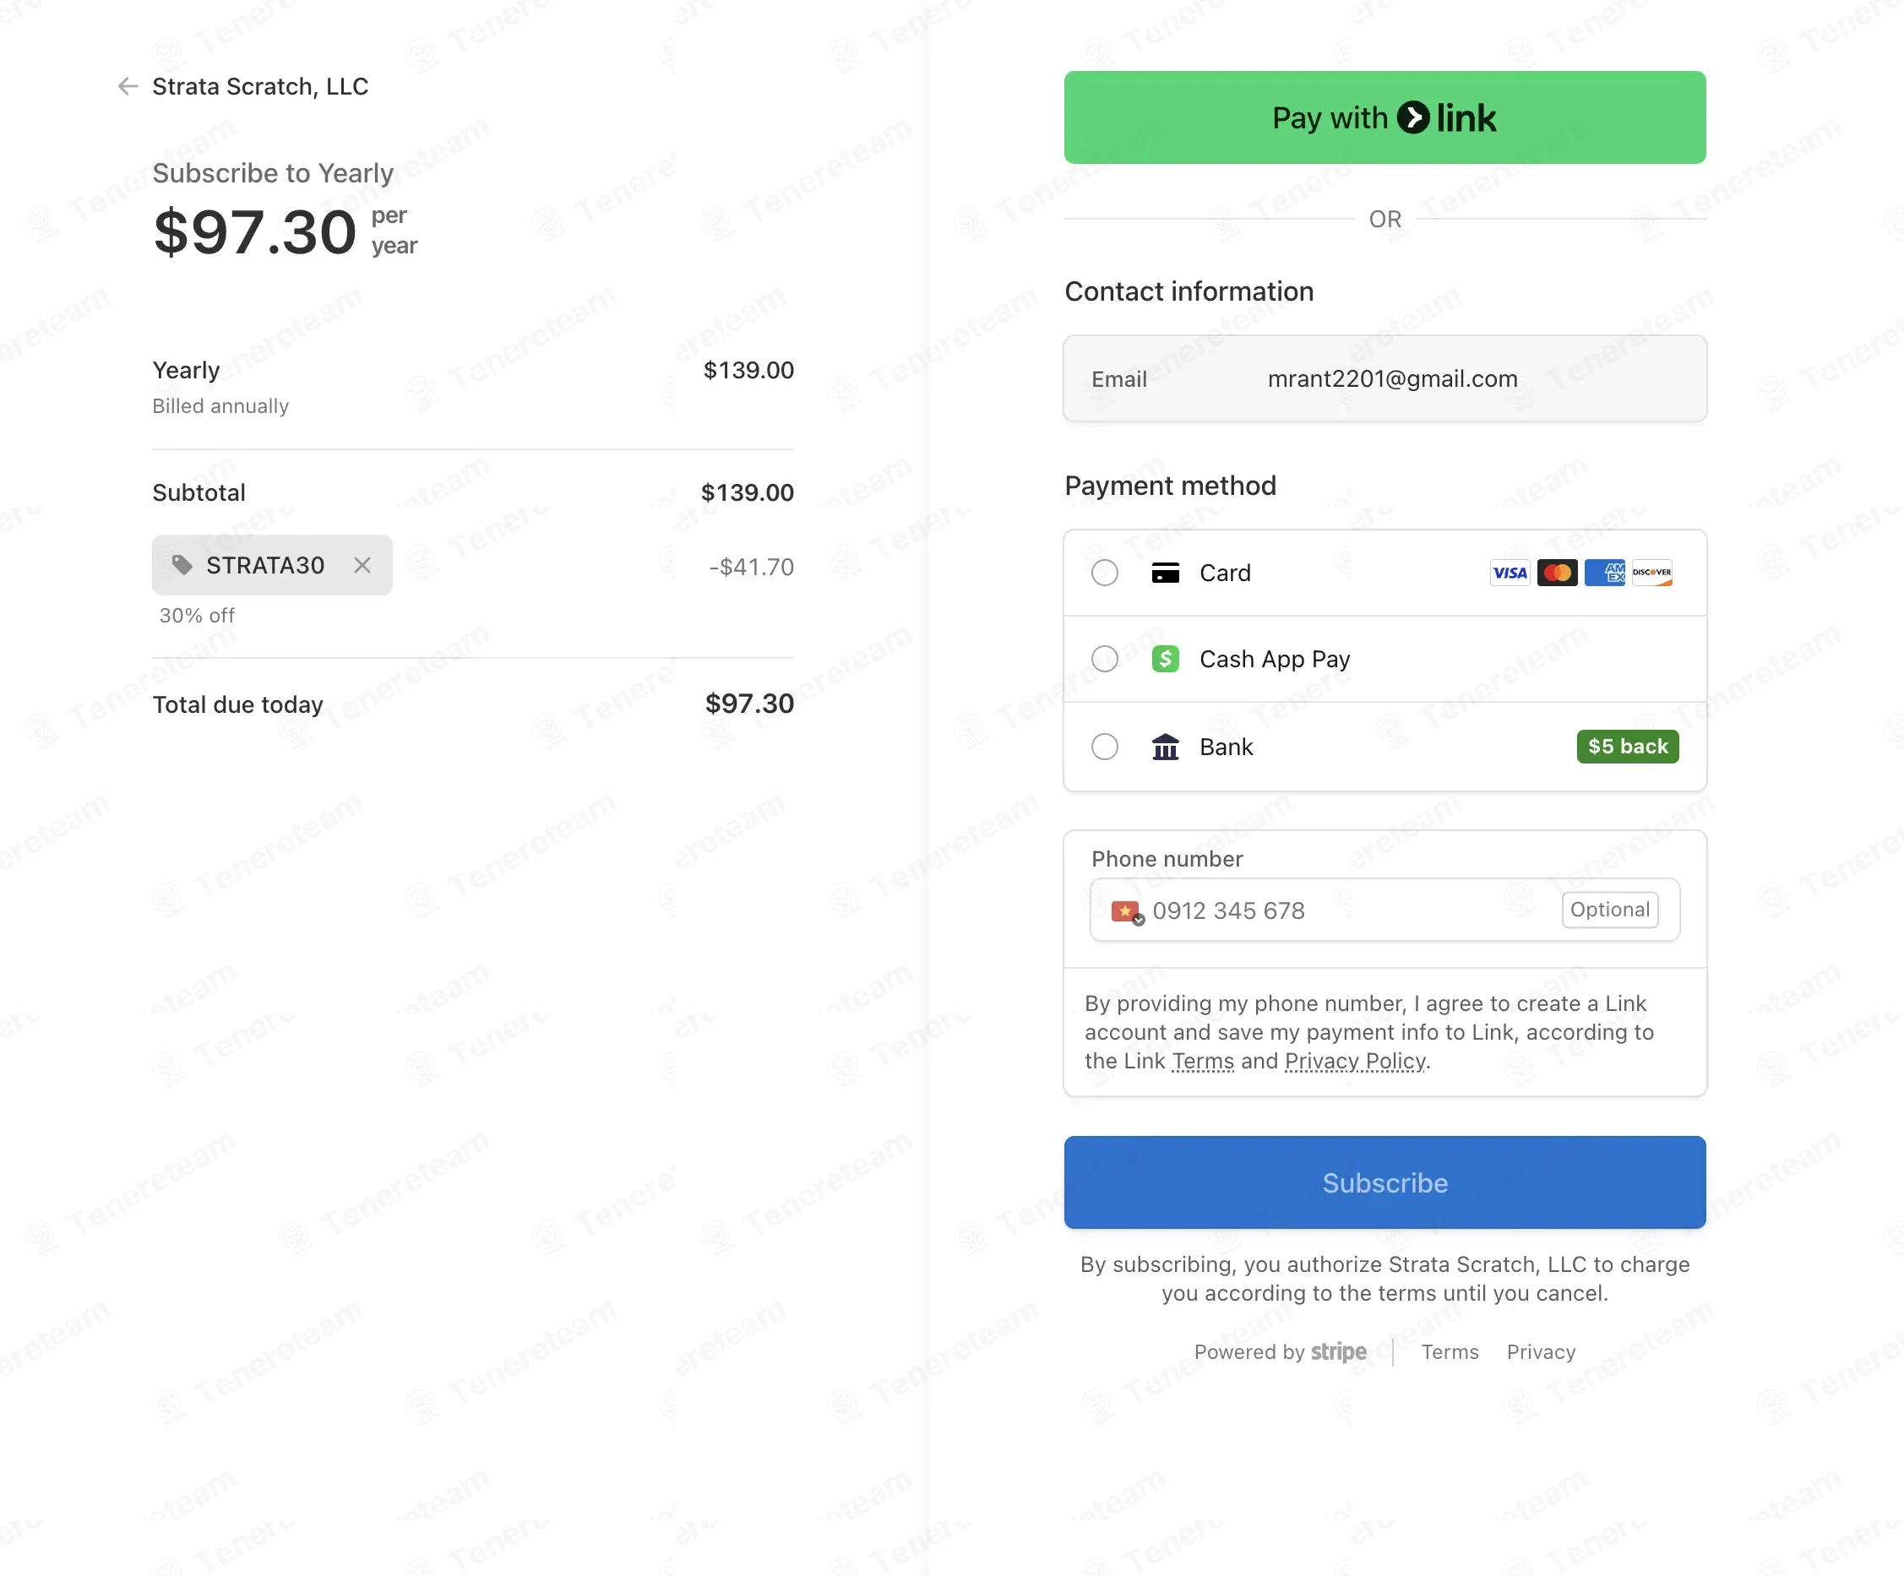Click the $5 back badge

tap(1628, 747)
